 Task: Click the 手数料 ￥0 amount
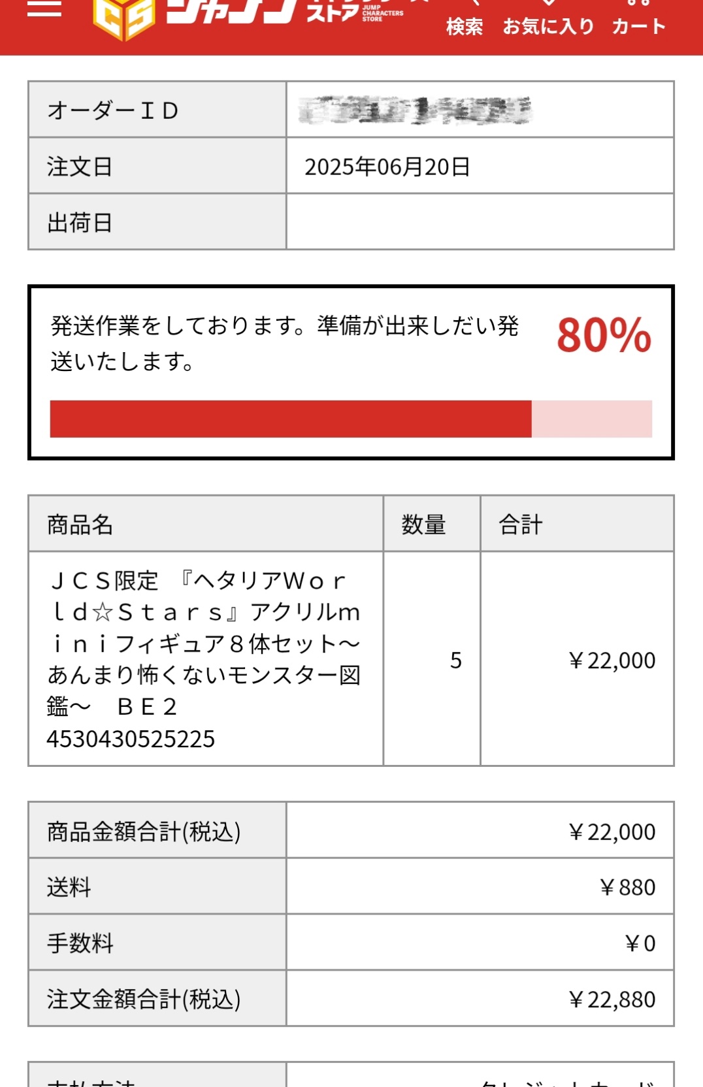pyautogui.click(x=640, y=943)
